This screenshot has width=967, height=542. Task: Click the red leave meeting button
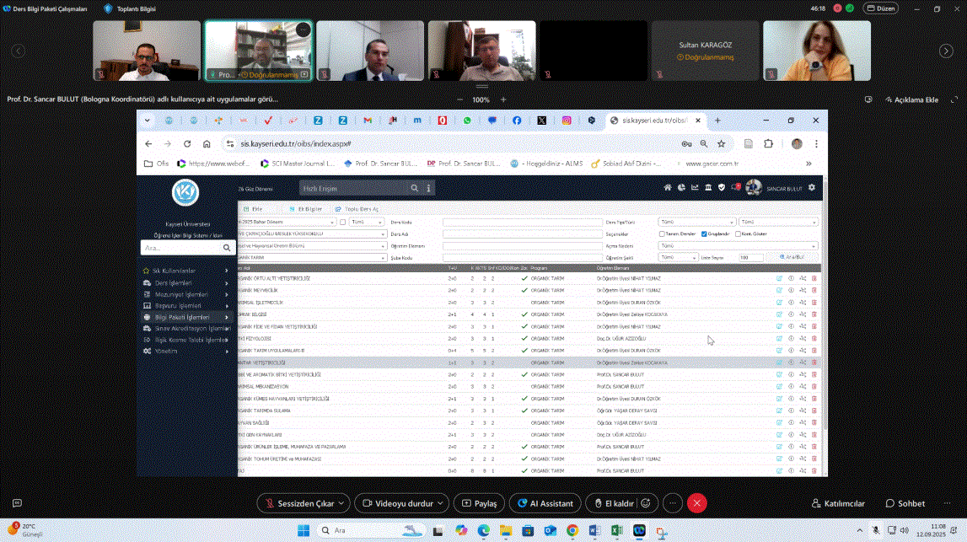coord(696,503)
